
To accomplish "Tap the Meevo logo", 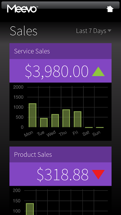I will click(x=22, y=8).
